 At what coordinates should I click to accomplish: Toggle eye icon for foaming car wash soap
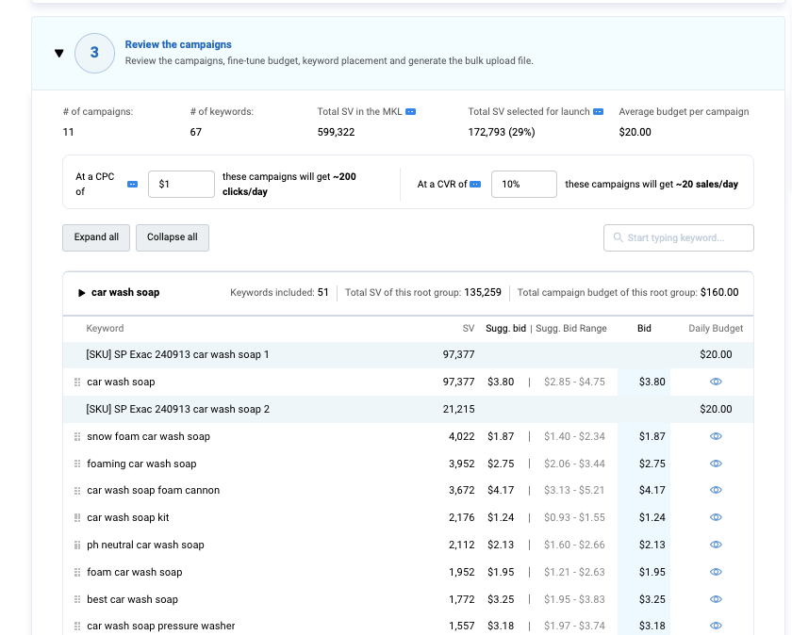click(x=716, y=464)
